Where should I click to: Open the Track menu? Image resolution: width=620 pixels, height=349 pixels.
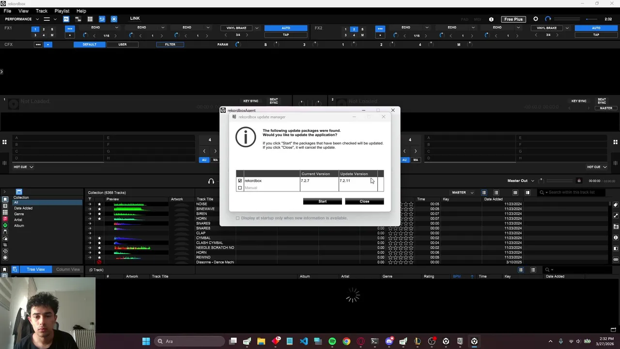[42, 11]
